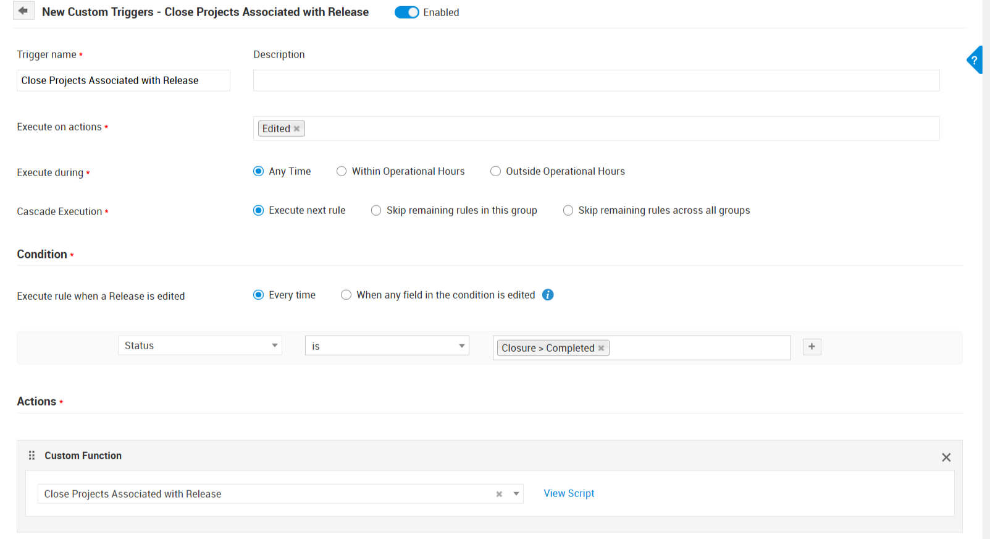
Task: Open the custom function selection dropdown arrow
Action: [516, 494]
